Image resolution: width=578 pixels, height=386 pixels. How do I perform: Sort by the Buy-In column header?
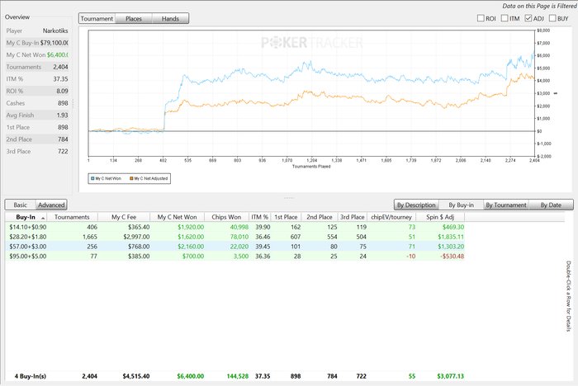pos(26,217)
